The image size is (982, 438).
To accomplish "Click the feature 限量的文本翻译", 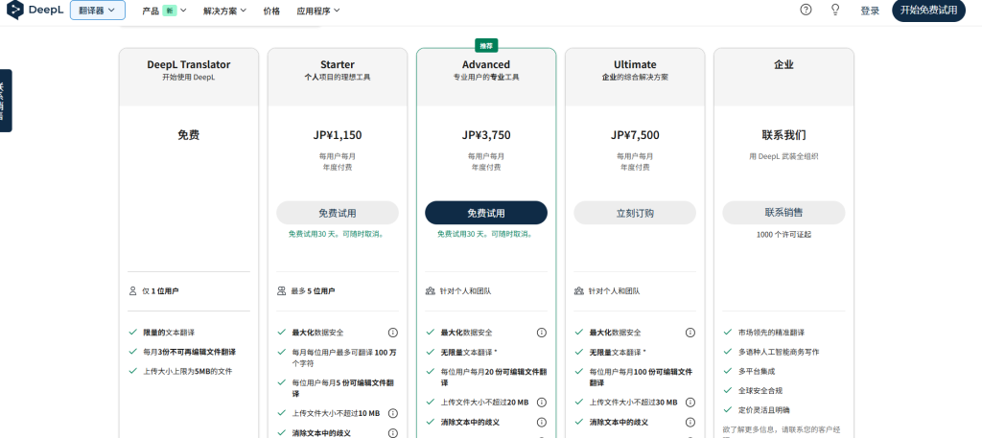I will pyautogui.click(x=169, y=333).
